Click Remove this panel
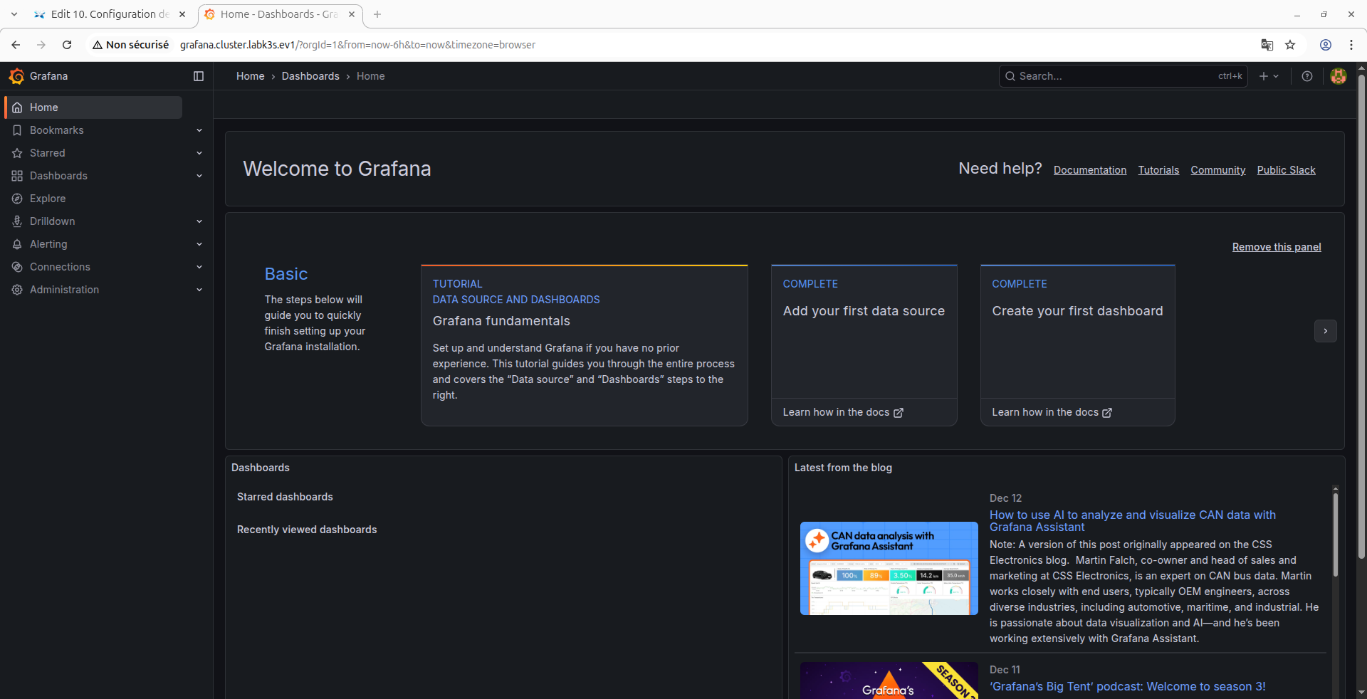The image size is (1367, 699). point(1277,247)
